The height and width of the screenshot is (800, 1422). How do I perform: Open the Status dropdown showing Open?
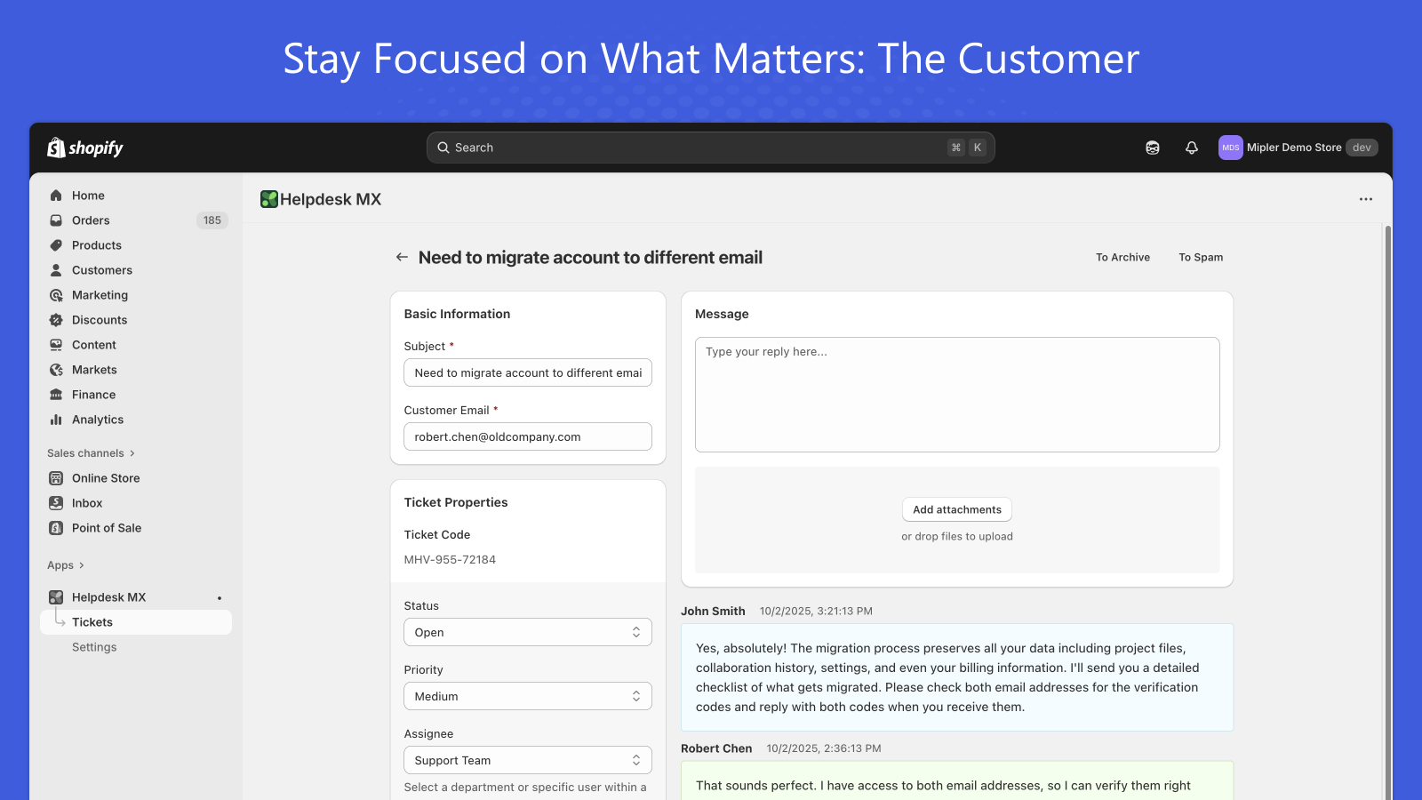click(527, 632)
